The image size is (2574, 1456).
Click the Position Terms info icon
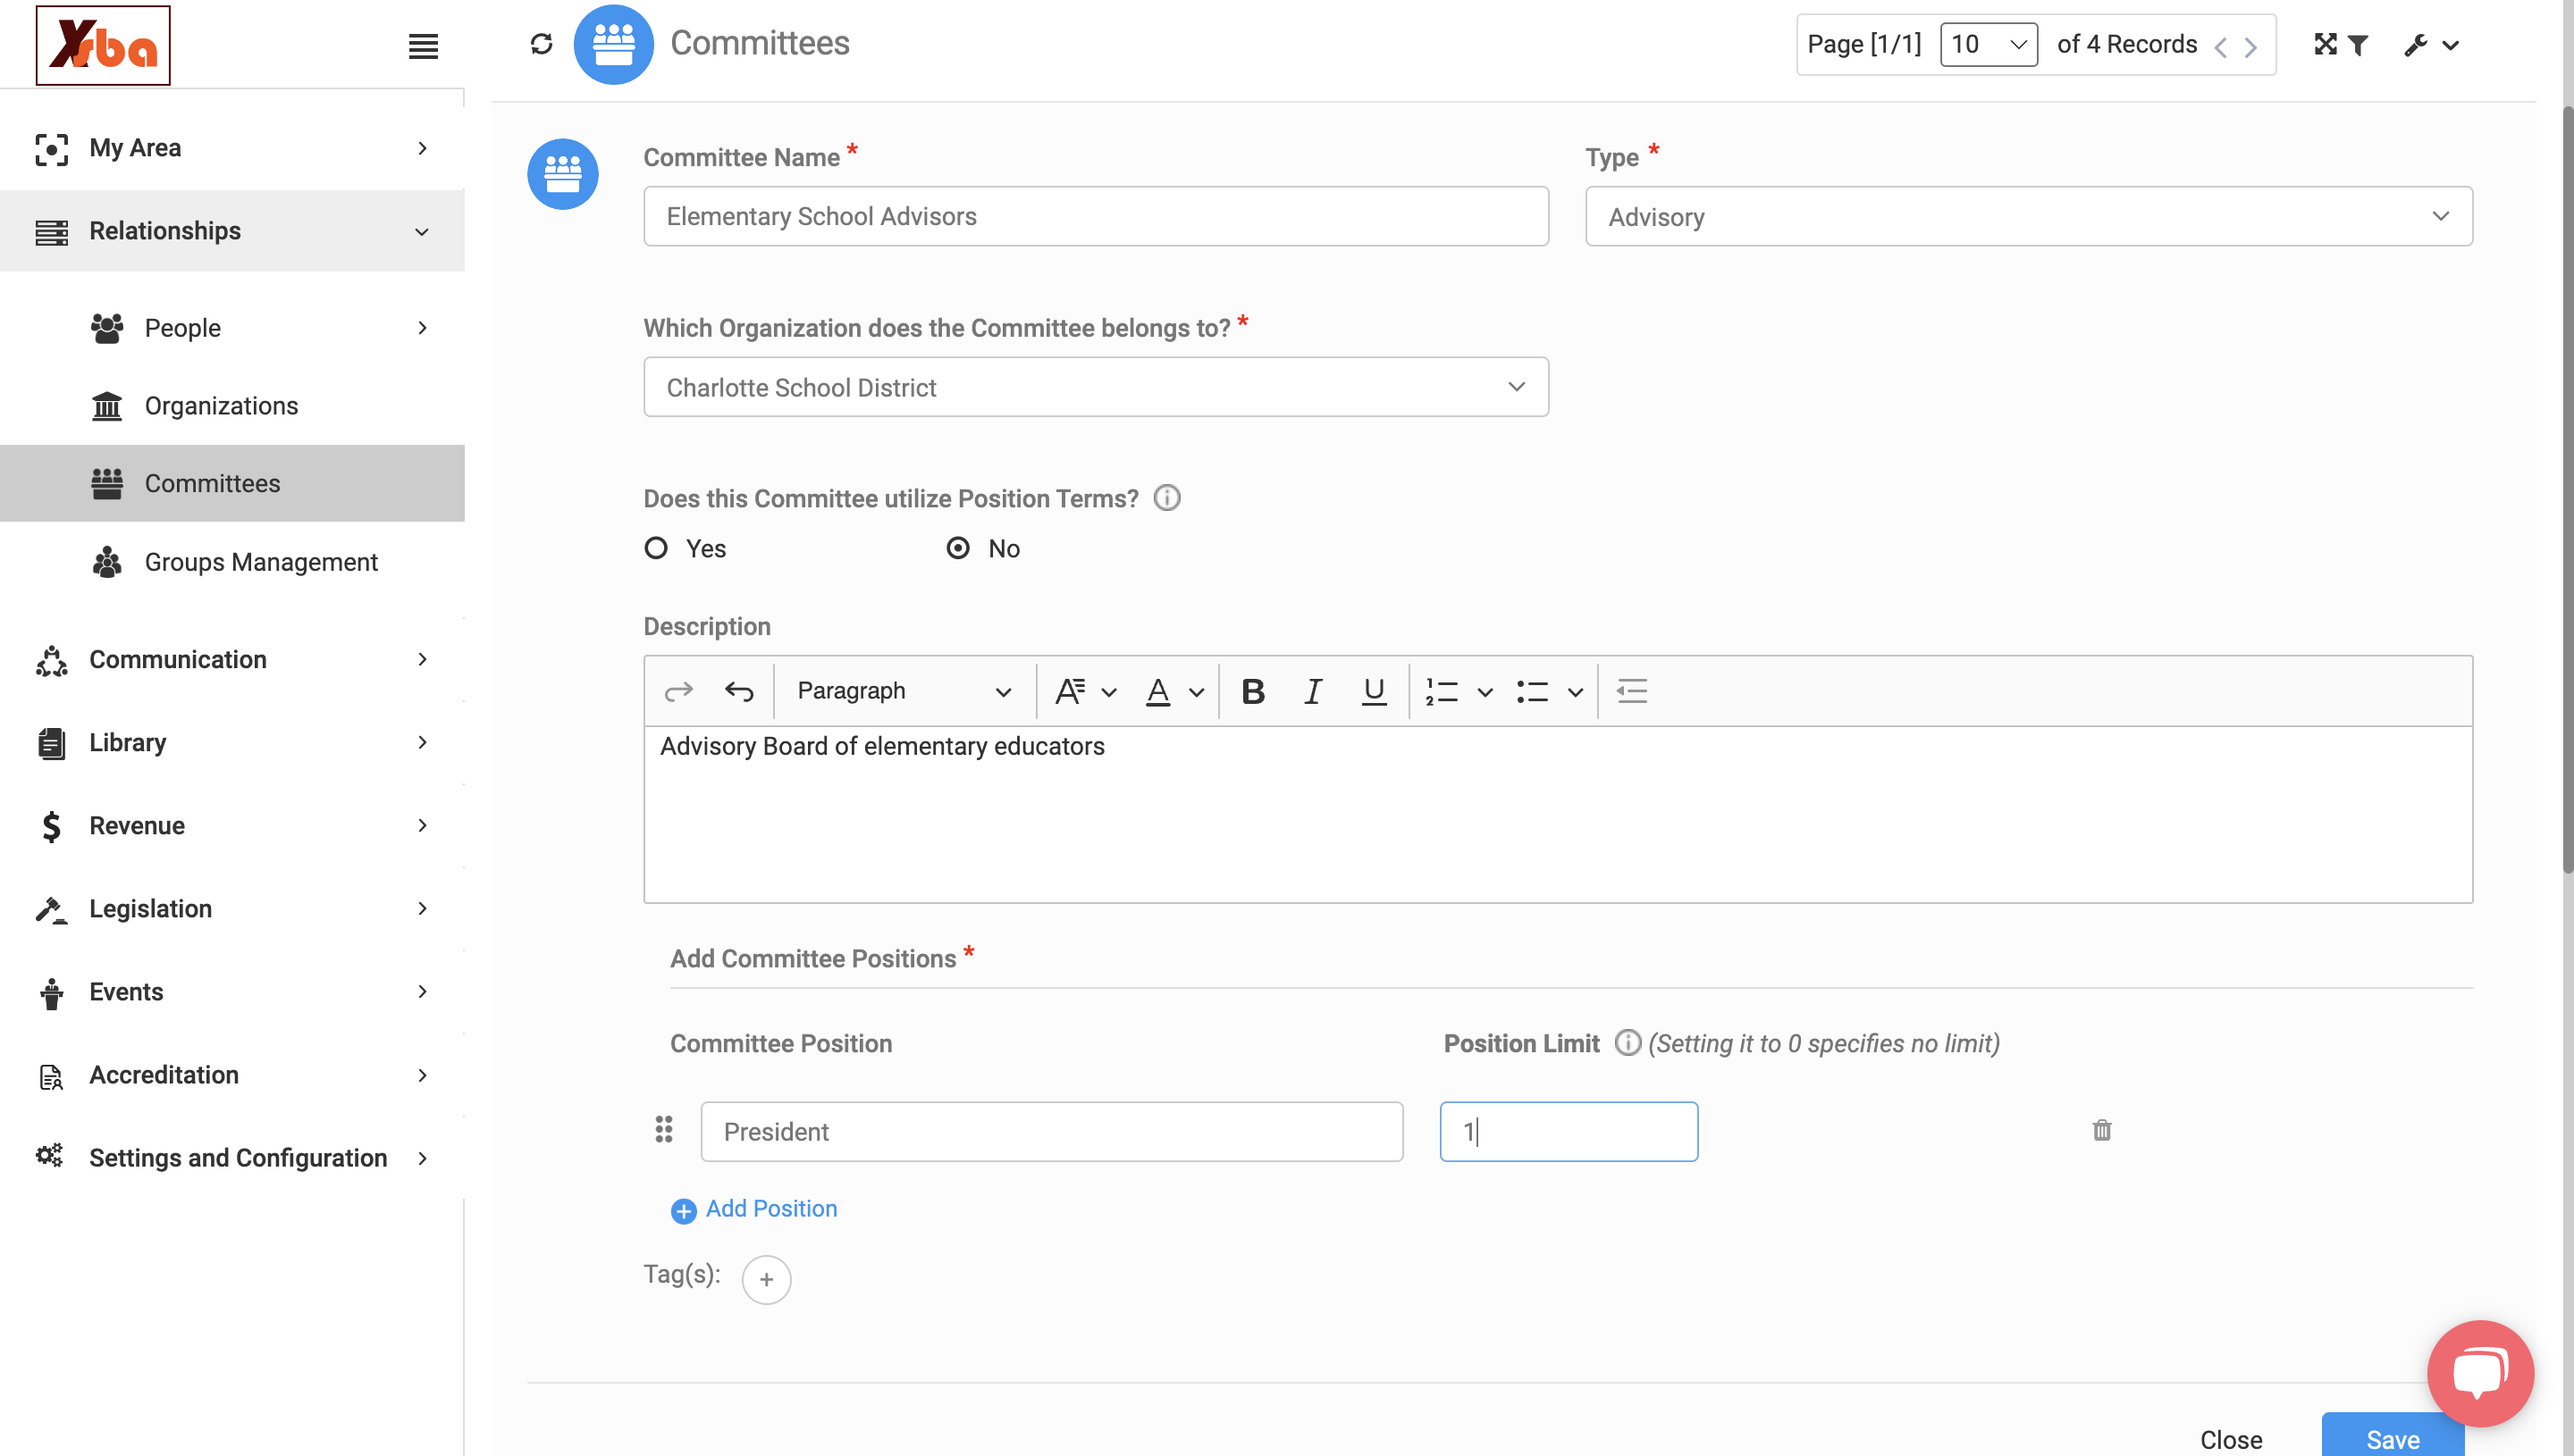click(x=1166, y=498)
